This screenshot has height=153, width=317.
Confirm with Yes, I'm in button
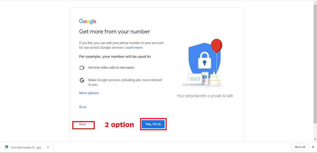pyautogui.click(x=153, y=124)
